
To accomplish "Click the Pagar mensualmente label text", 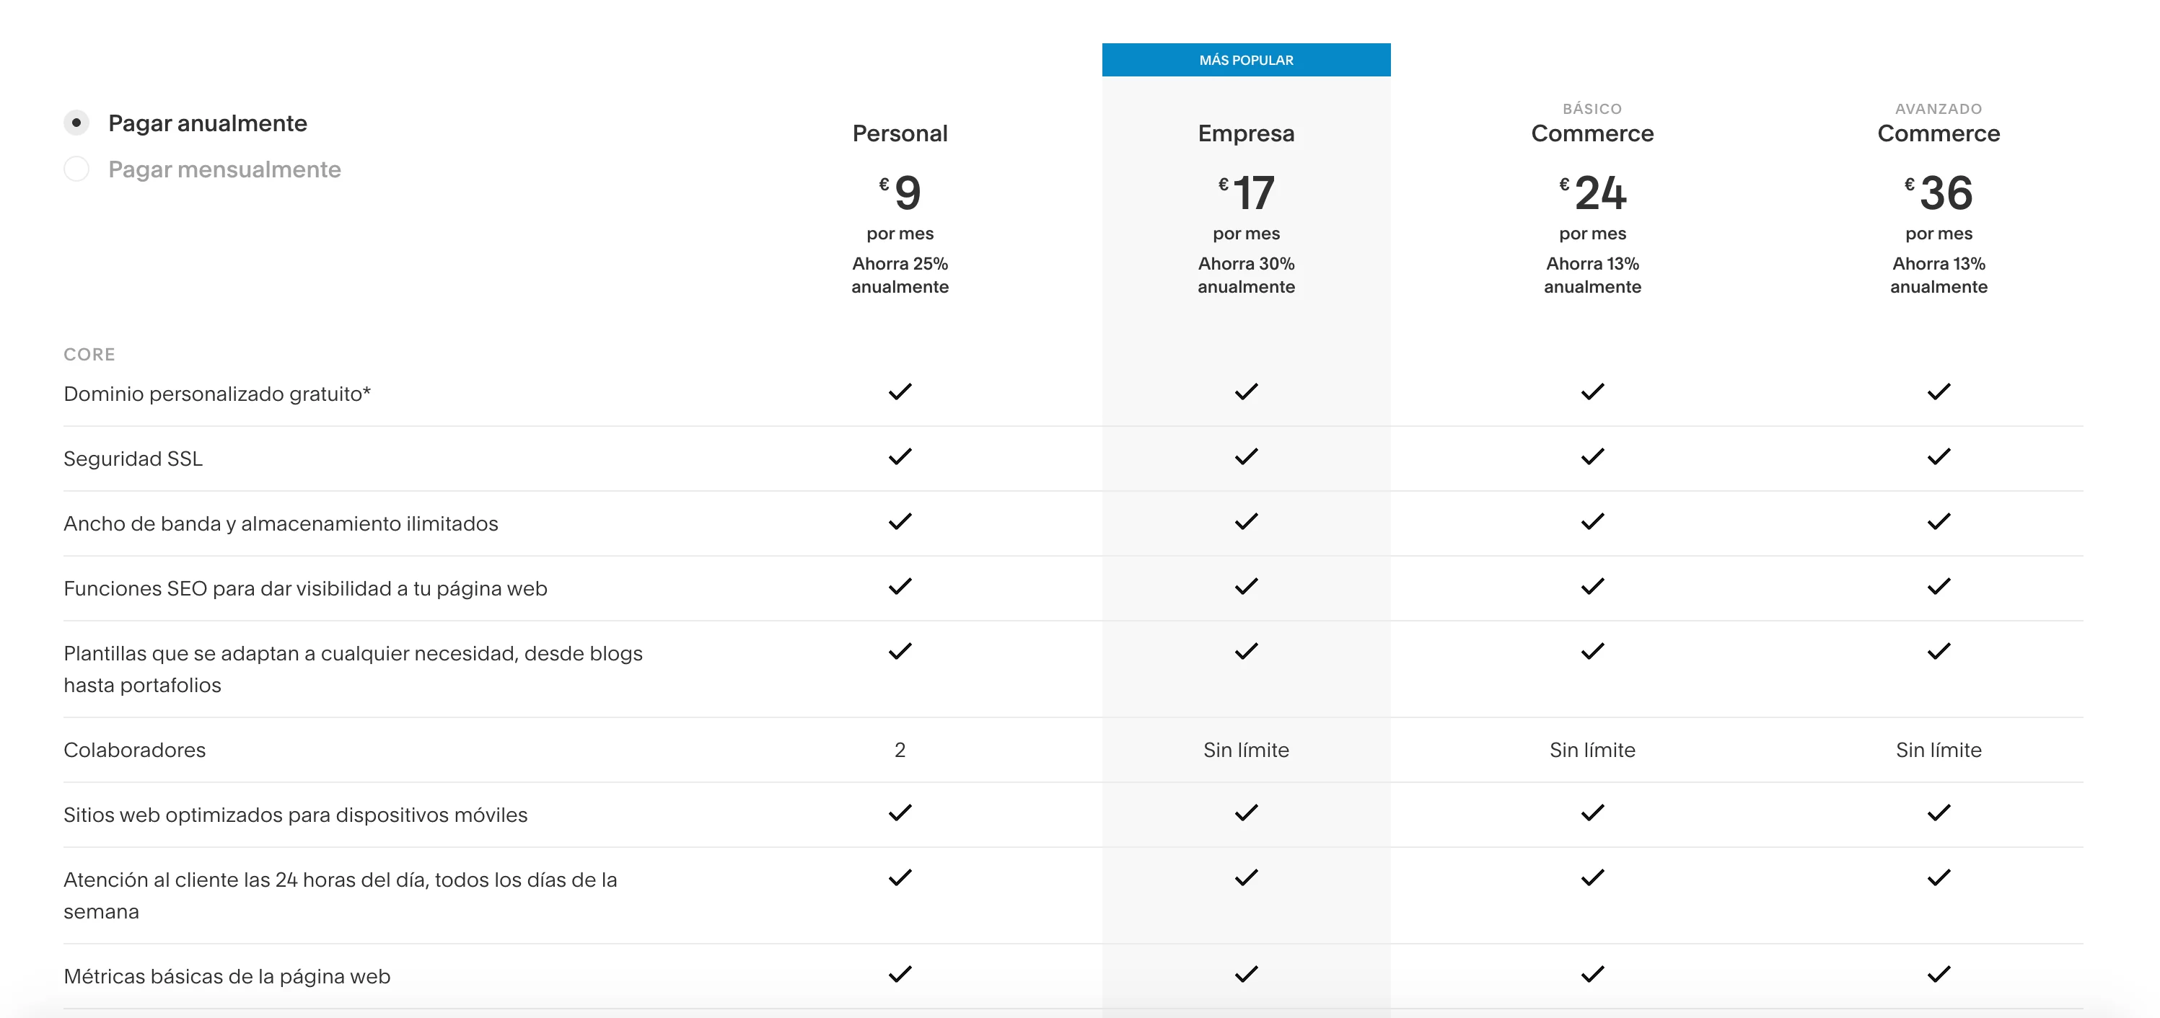I will [224, 169].
